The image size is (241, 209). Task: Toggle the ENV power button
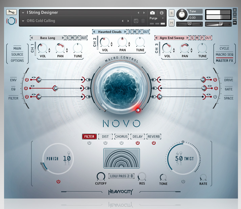(27, 80)
